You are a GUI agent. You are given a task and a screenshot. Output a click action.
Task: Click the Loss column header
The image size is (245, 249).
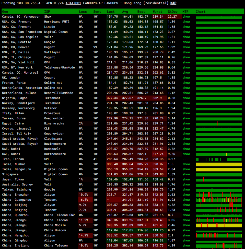[x=83, y=12]
